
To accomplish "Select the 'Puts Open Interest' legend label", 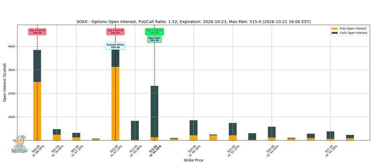I will click(353, 28).
